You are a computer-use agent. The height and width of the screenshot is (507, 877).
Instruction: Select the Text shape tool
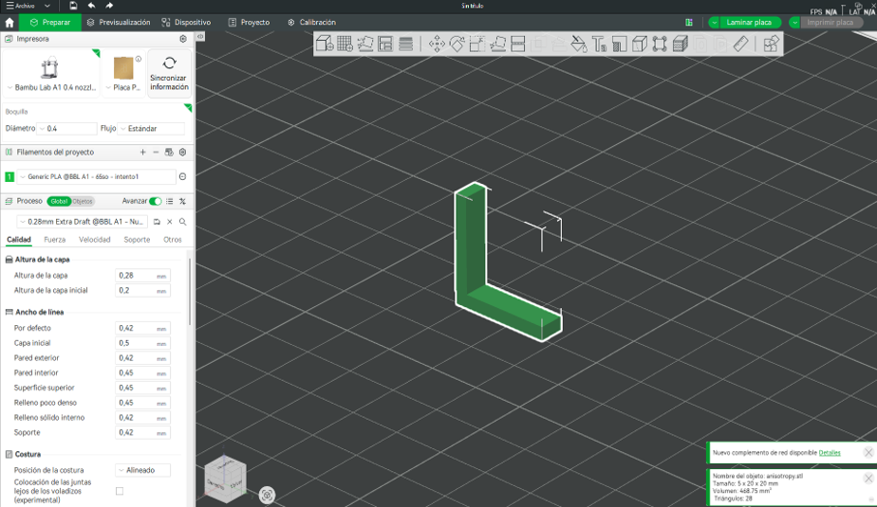(x=599, y=44)
